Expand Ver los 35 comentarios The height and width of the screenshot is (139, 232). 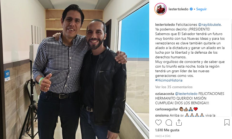[174, 87]
